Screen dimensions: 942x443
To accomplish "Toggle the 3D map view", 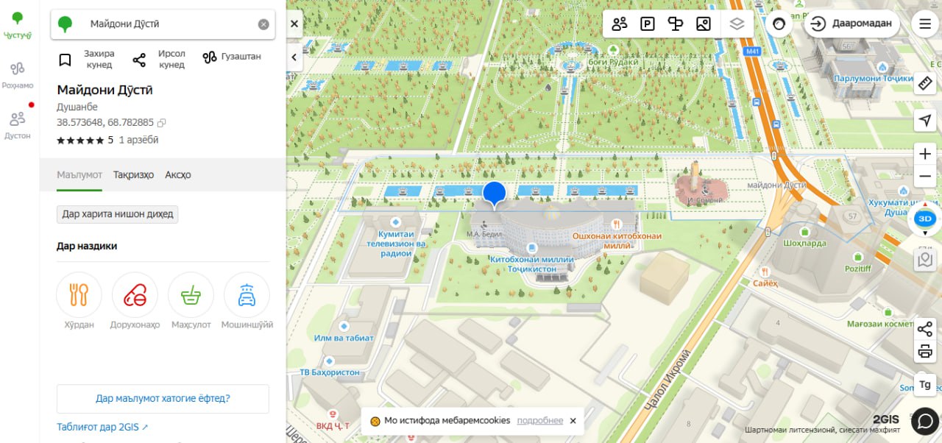I will pyautogui.click(x=925, y=219).
